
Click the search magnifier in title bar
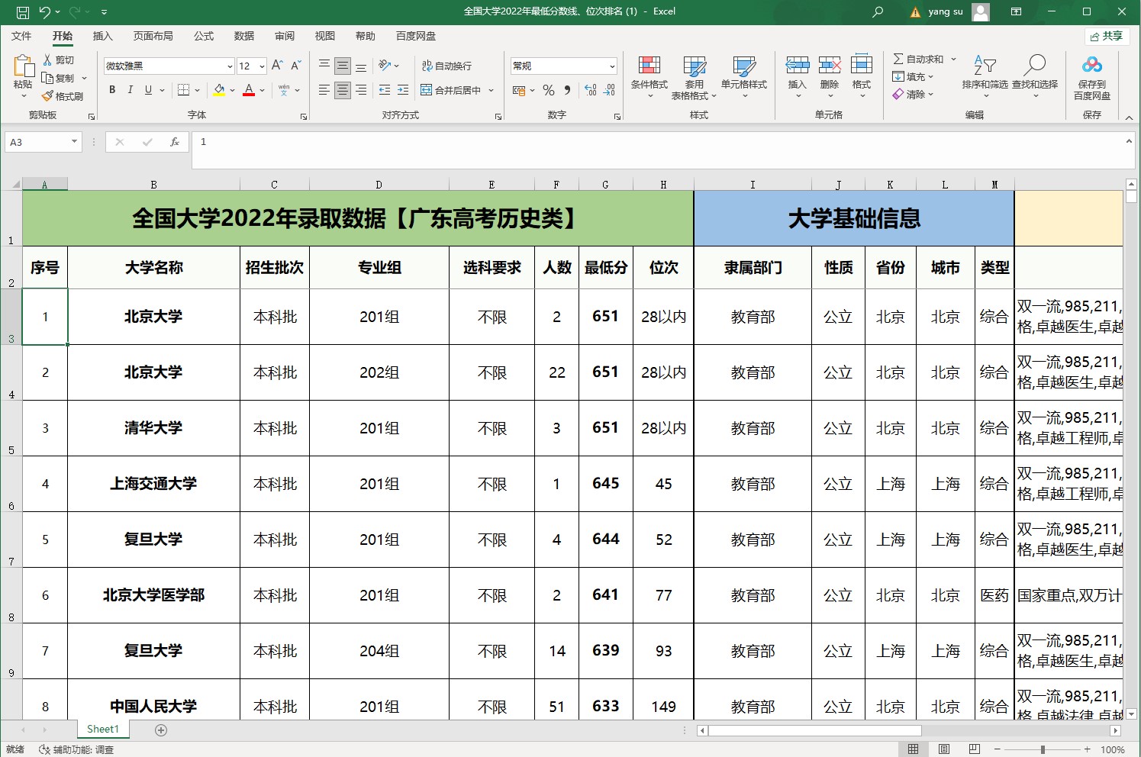[x=878, y=11]
